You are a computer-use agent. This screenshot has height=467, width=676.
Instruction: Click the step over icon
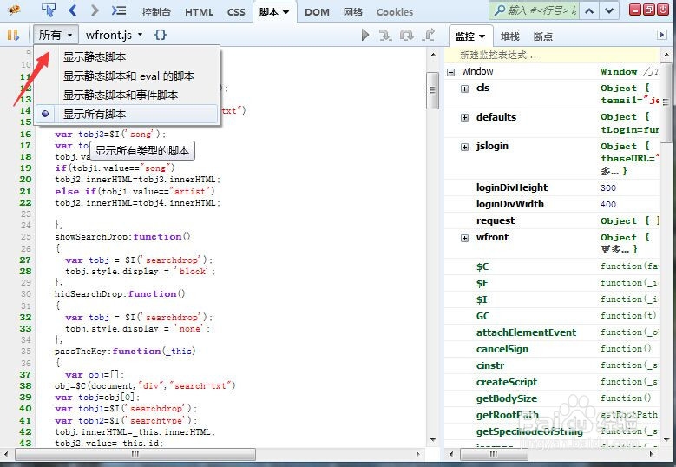click(x=406, y=35)
